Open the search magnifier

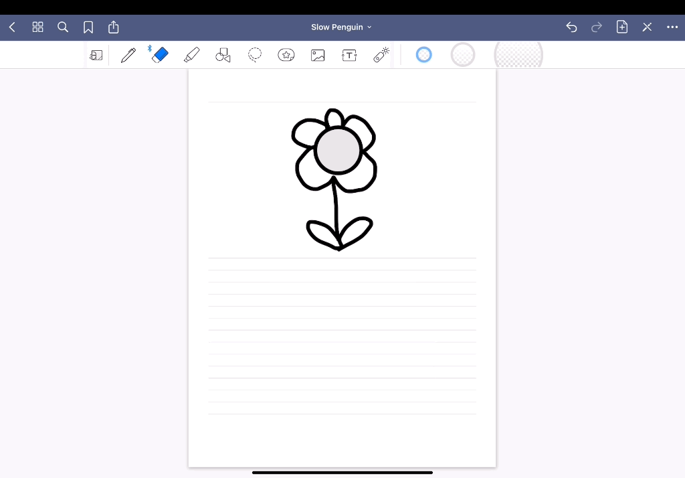[x=63, y=27]
